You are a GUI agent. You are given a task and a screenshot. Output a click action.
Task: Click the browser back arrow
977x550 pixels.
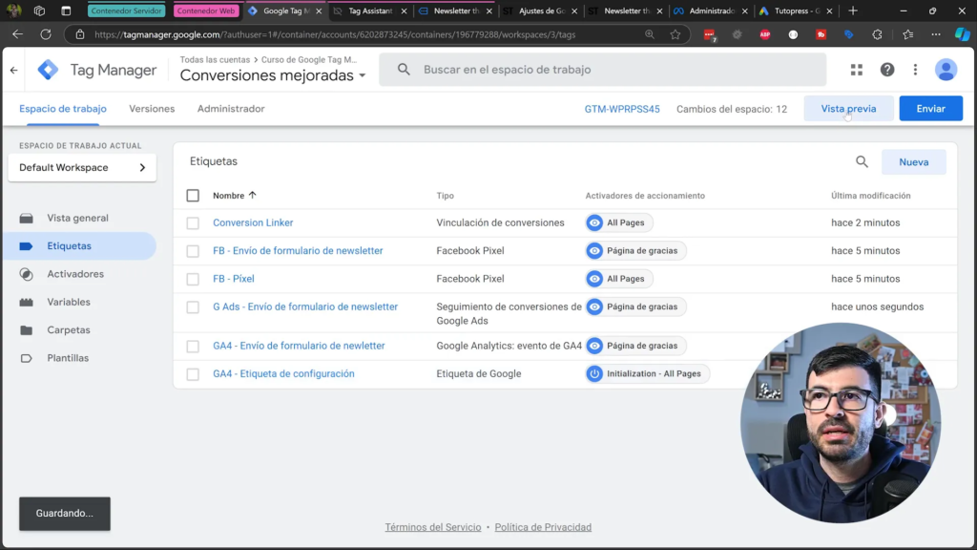pyautogui.click(x=17, y=34)
